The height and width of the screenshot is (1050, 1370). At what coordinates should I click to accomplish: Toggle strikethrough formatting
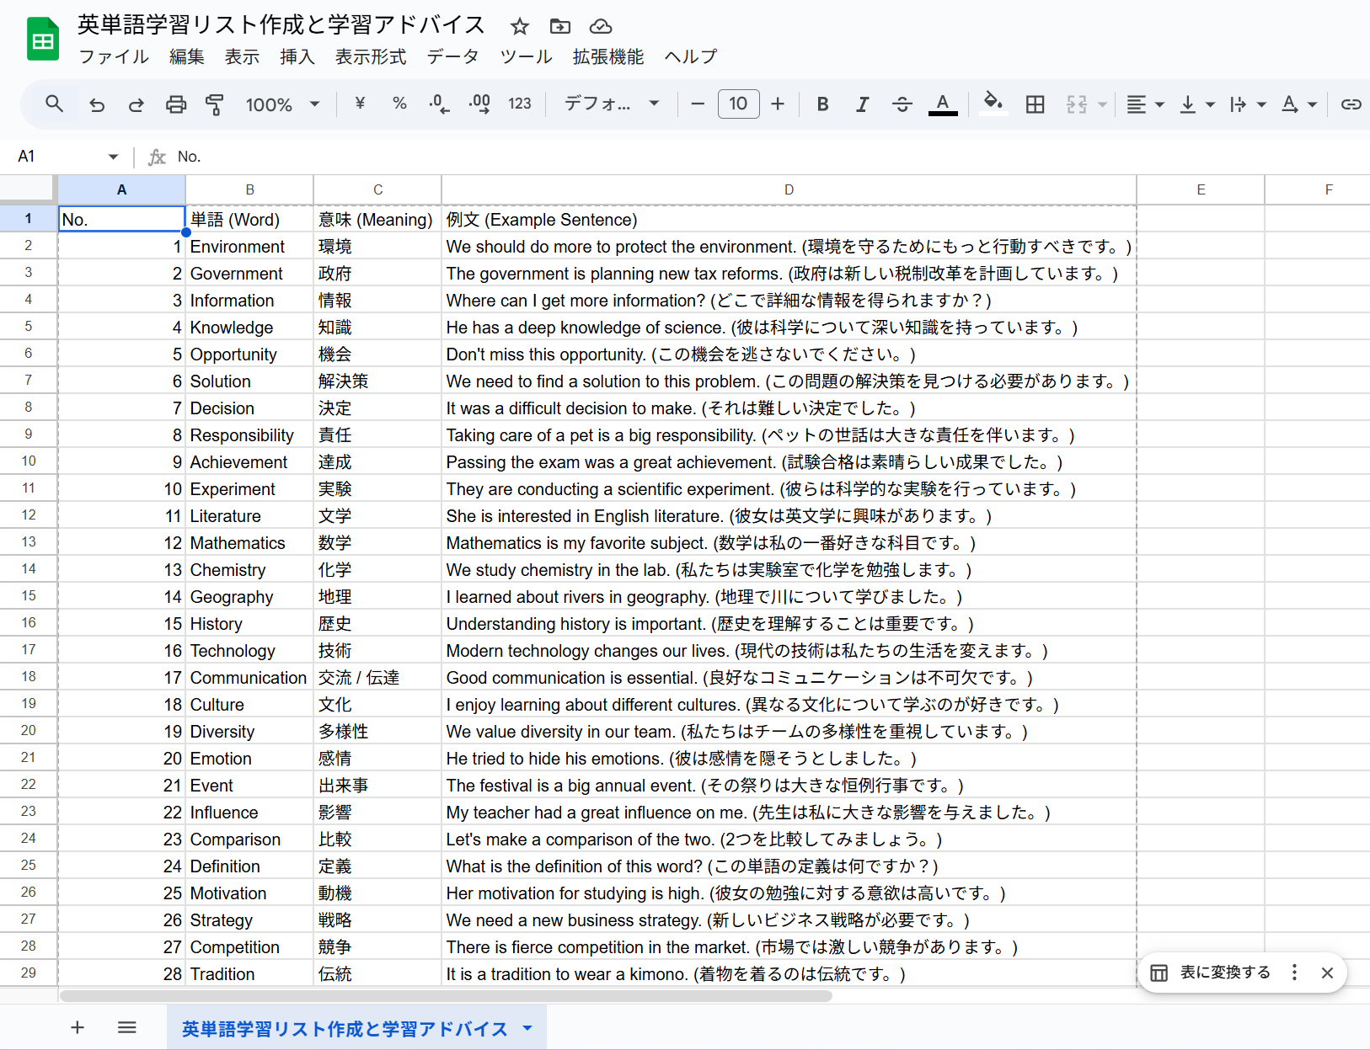(902, 104)
